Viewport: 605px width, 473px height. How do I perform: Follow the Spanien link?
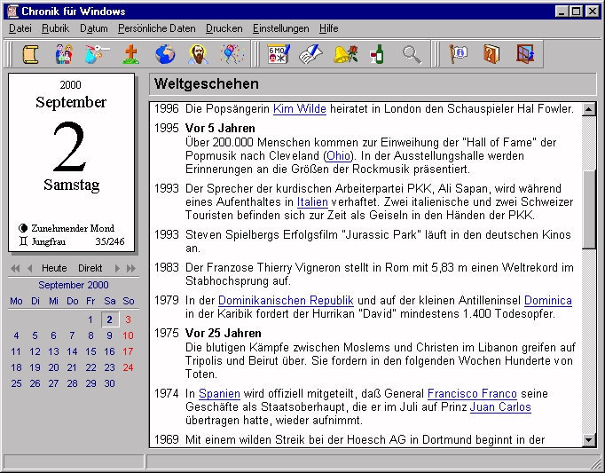pos(219,394)
